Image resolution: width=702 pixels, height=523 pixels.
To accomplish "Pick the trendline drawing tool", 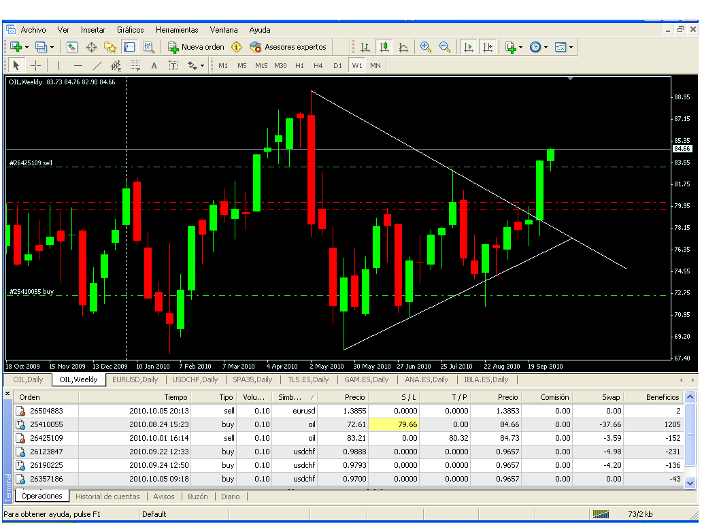I will coord(97,66).
